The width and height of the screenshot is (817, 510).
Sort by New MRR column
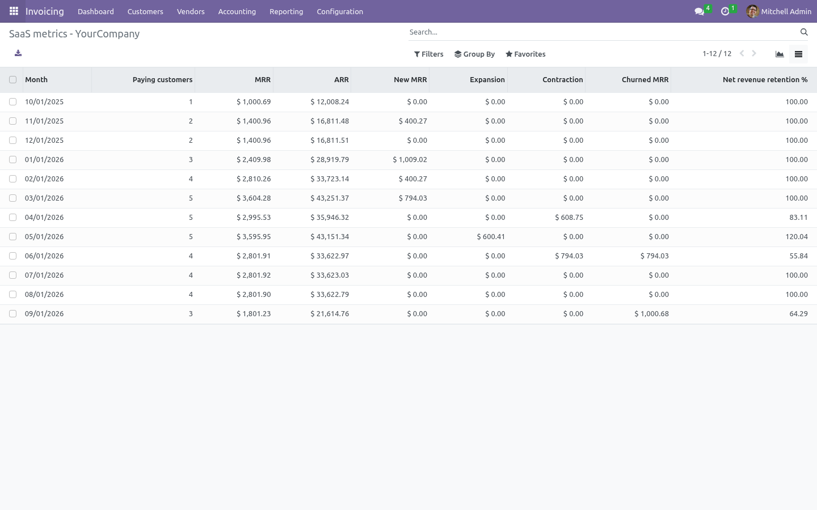pyautogui.click(x=390, y=80)
